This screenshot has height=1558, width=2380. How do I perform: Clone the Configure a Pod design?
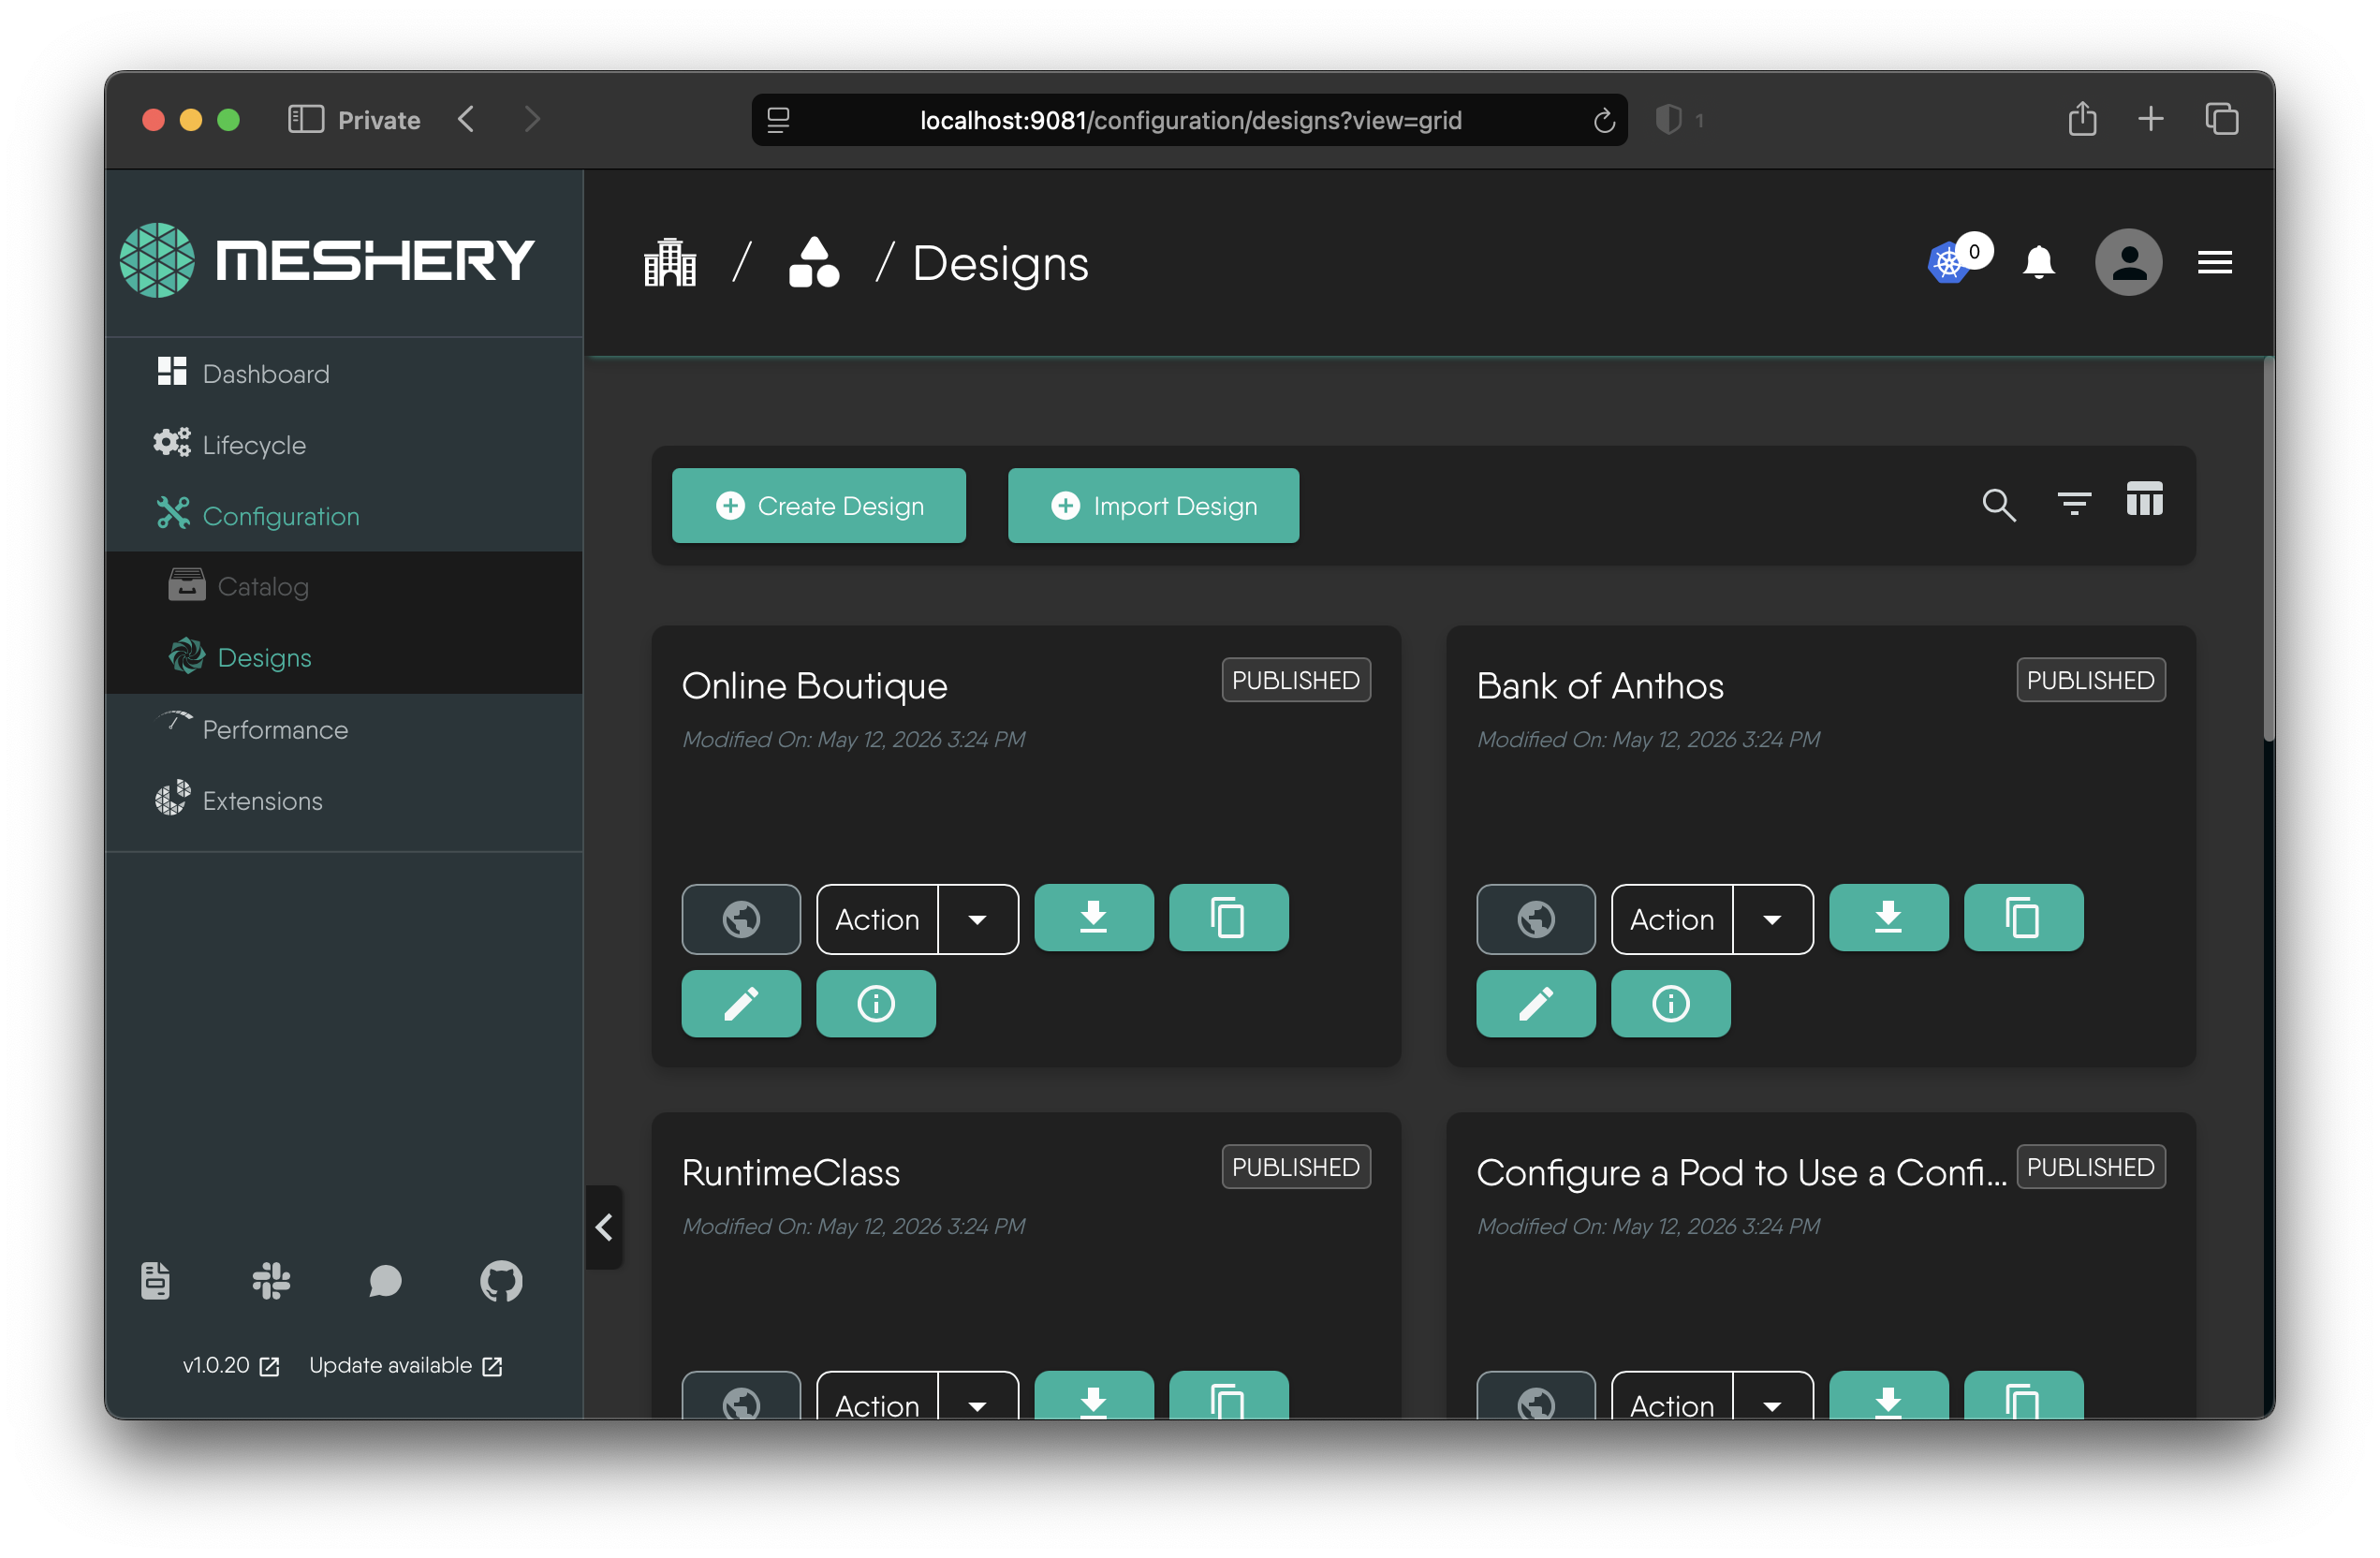click(x=2023, y=1396)
